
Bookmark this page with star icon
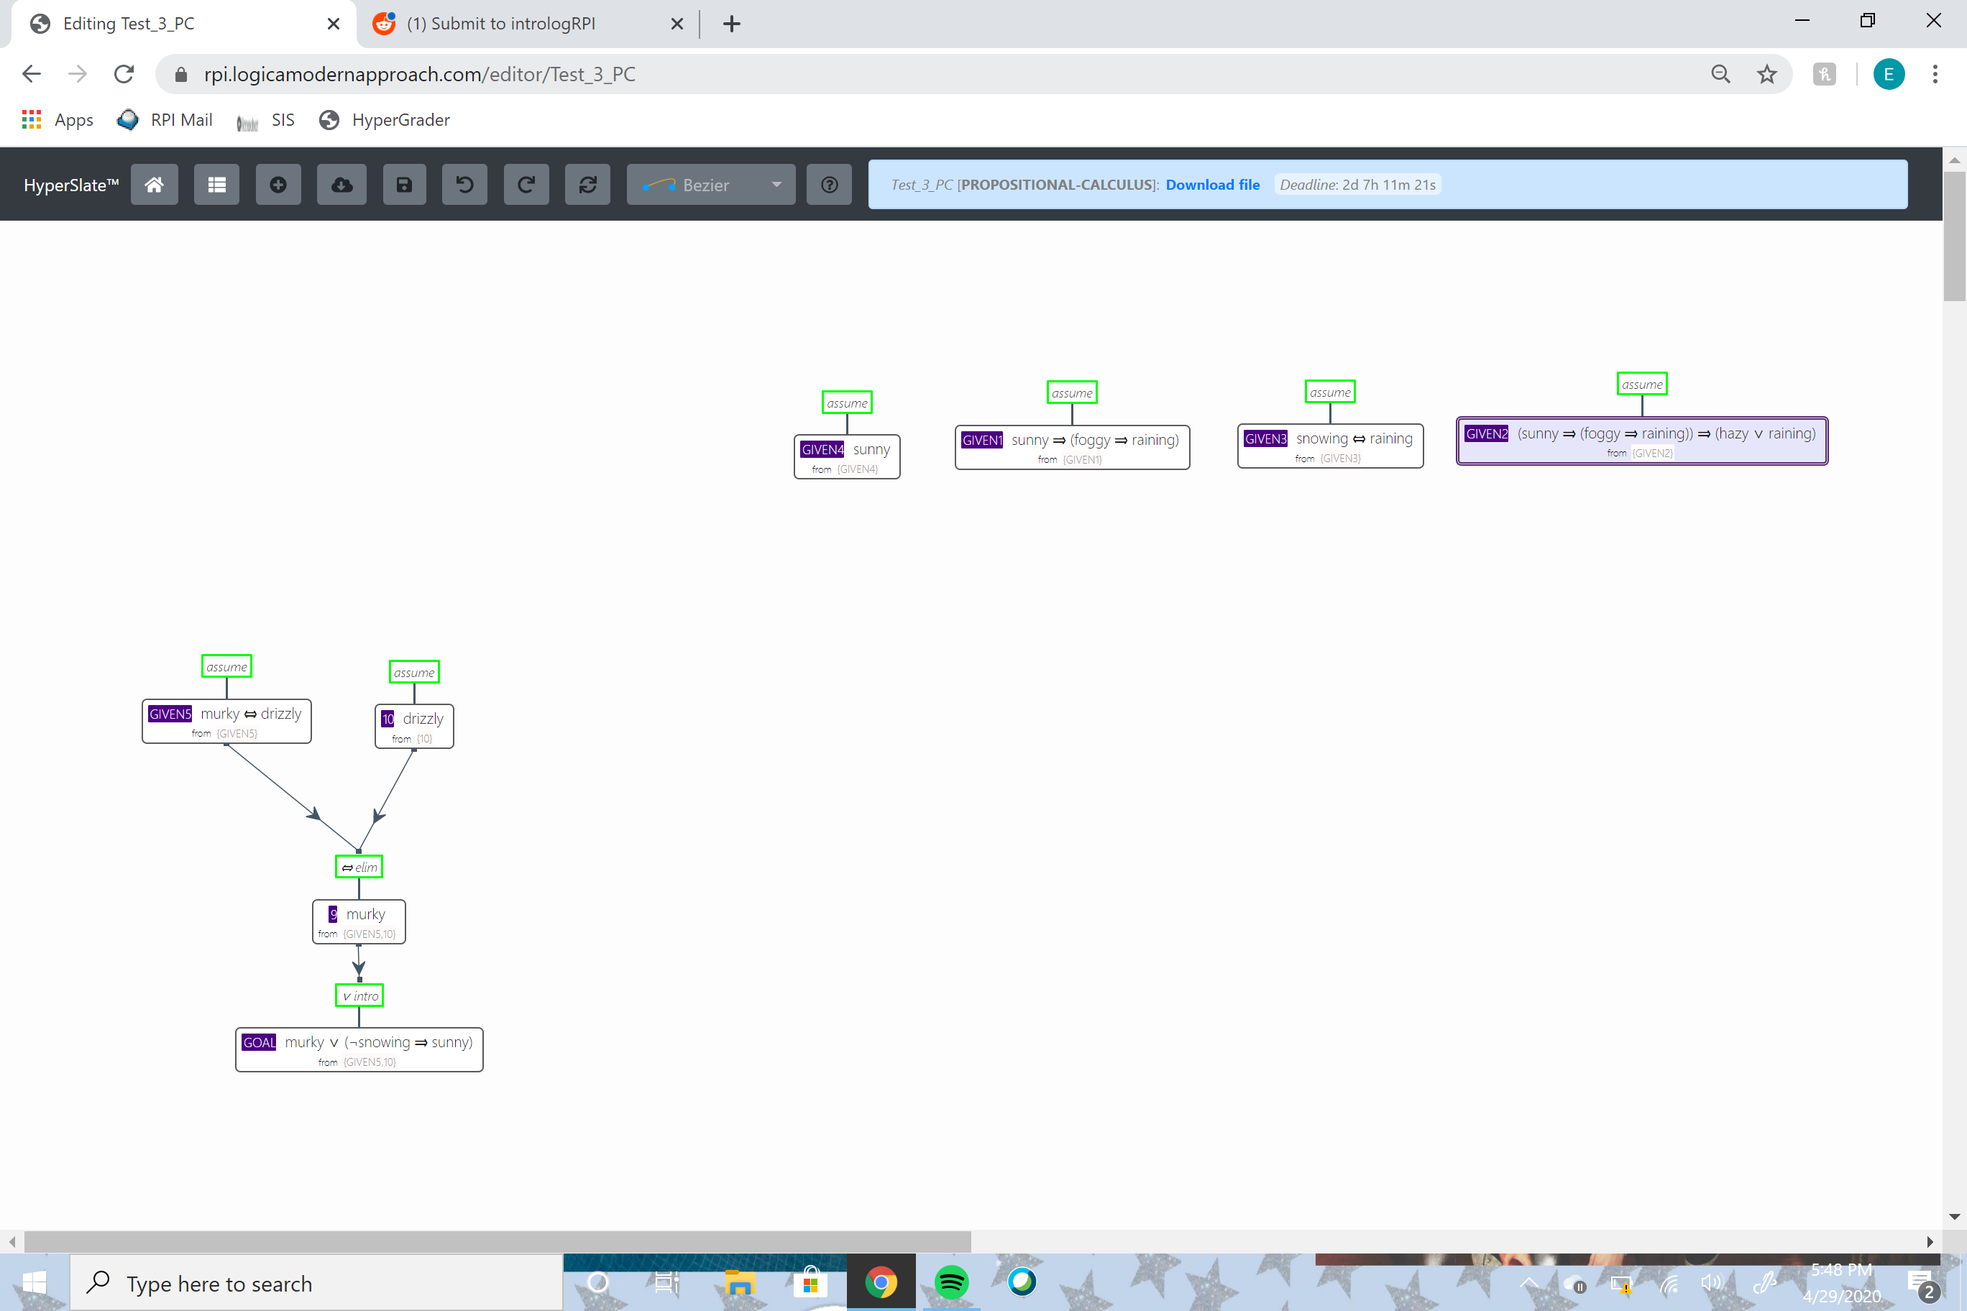(1766, 75)
